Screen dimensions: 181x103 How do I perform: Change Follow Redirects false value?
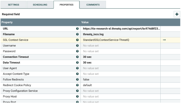(x=120, y=79)
